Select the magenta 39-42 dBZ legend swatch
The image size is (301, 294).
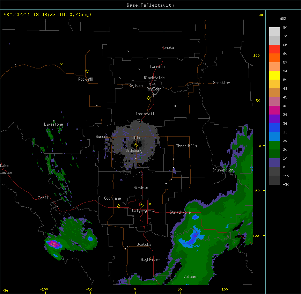click(x=274, y=110)
